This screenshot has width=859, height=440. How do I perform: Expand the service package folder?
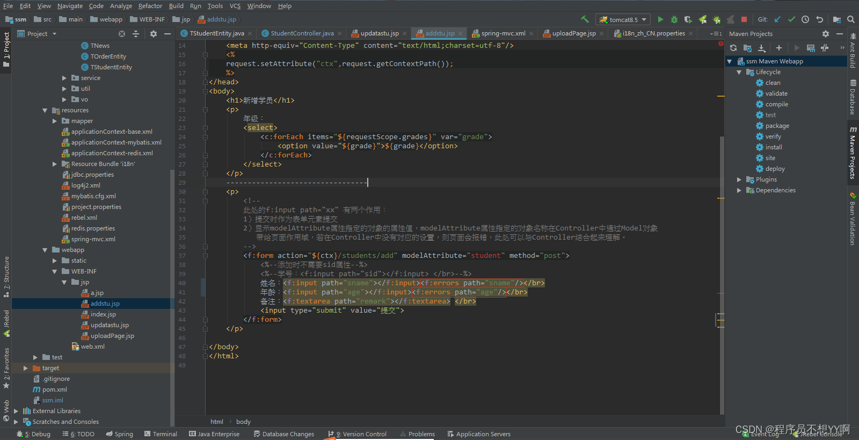64,78
